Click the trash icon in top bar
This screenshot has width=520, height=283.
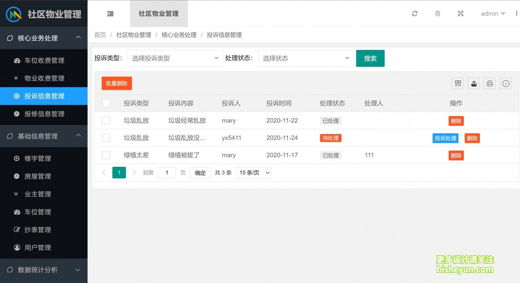point(438,14)
